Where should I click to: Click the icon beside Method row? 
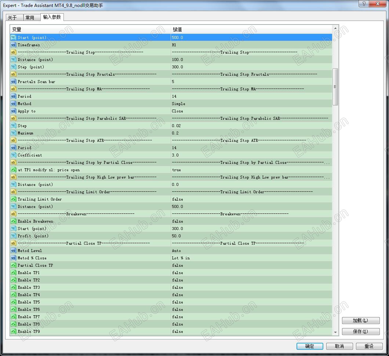coord(14,104)
